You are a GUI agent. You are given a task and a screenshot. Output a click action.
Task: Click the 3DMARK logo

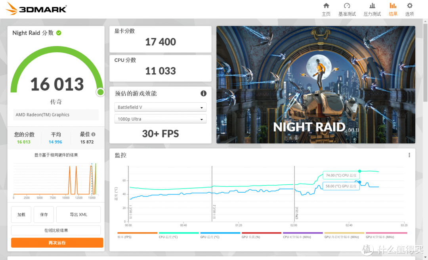coord(36,9)
